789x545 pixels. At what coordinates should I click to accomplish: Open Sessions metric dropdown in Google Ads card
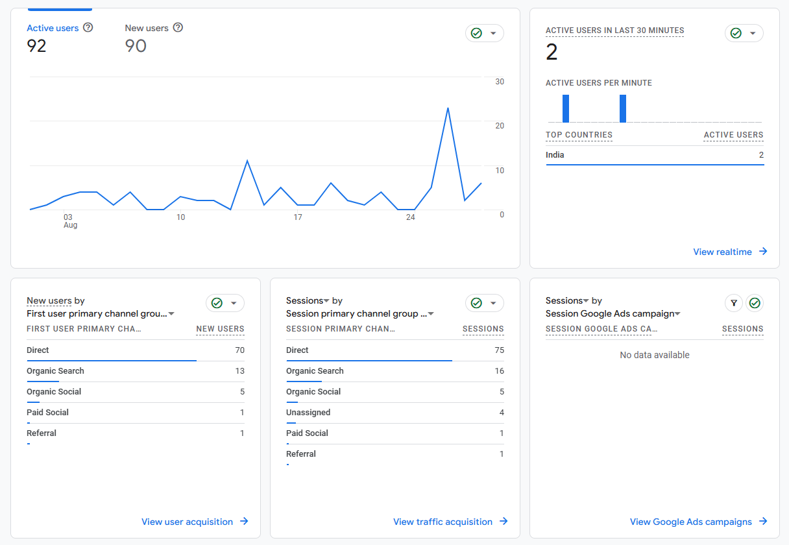coord(568,300)
